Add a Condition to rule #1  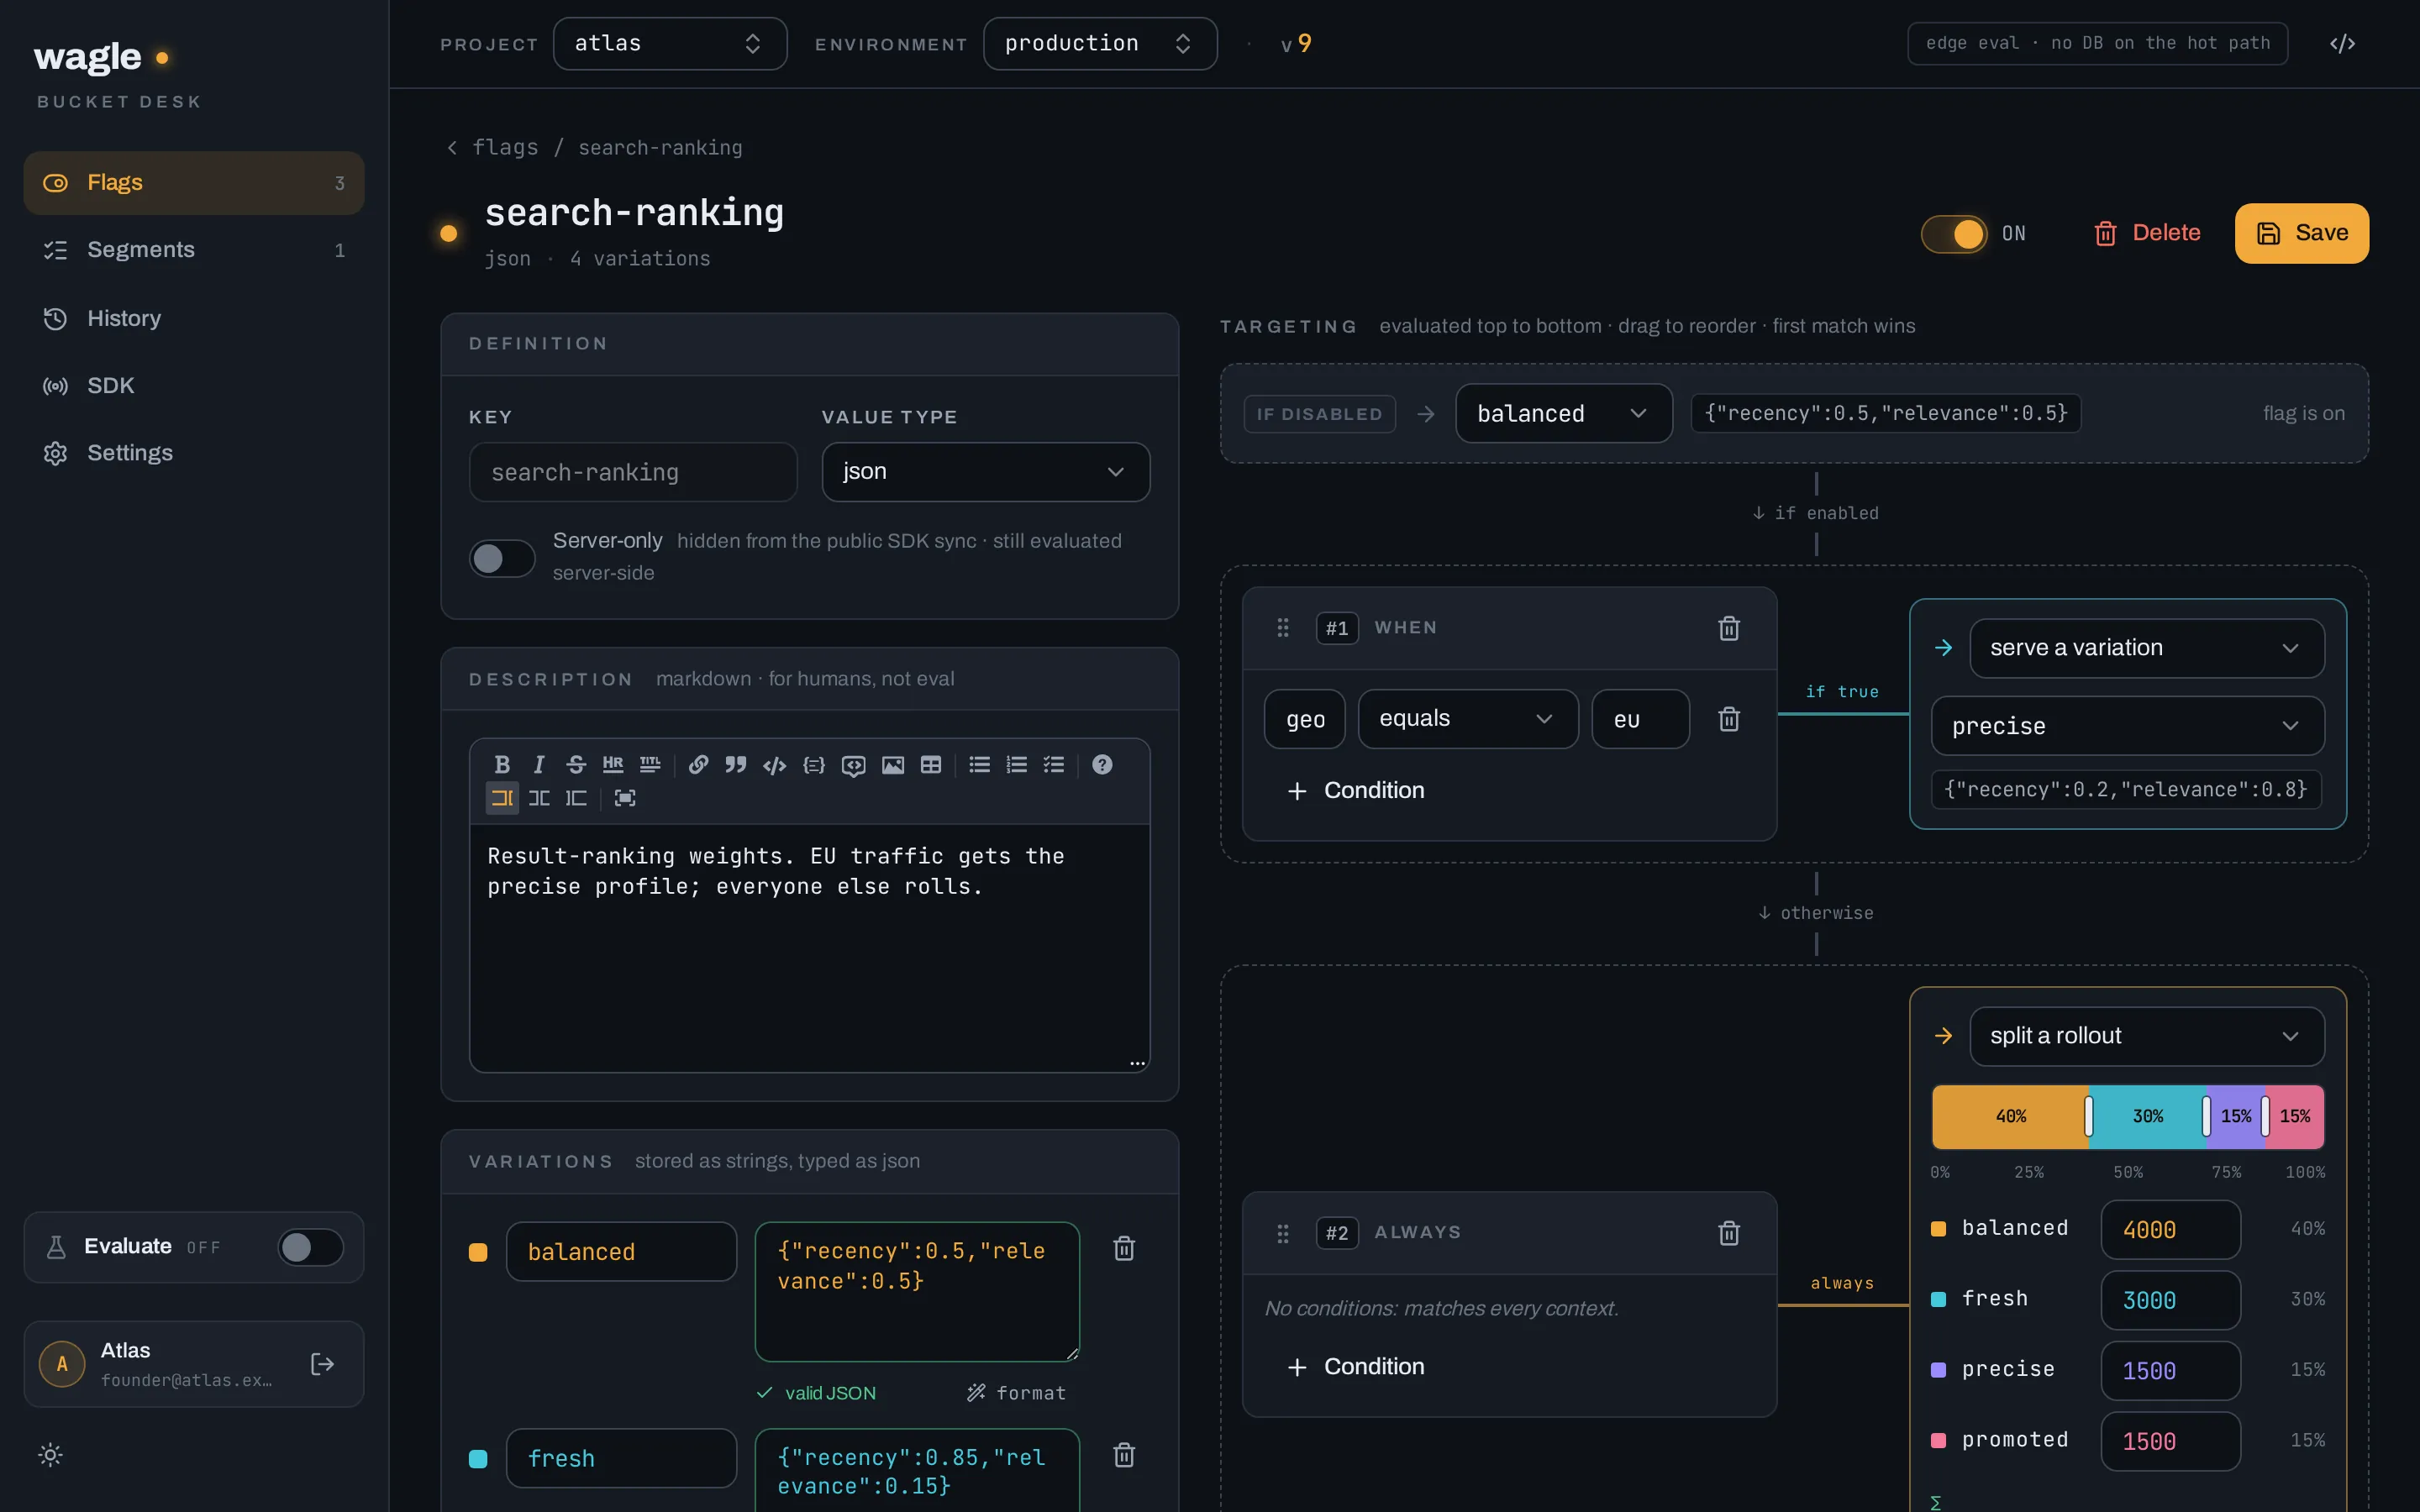click(x=1356, y=791)
